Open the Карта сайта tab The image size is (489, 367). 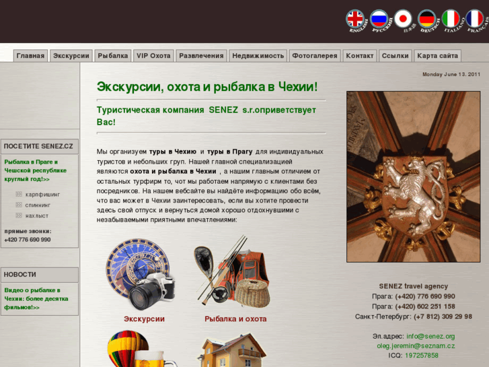pos(437,56)
